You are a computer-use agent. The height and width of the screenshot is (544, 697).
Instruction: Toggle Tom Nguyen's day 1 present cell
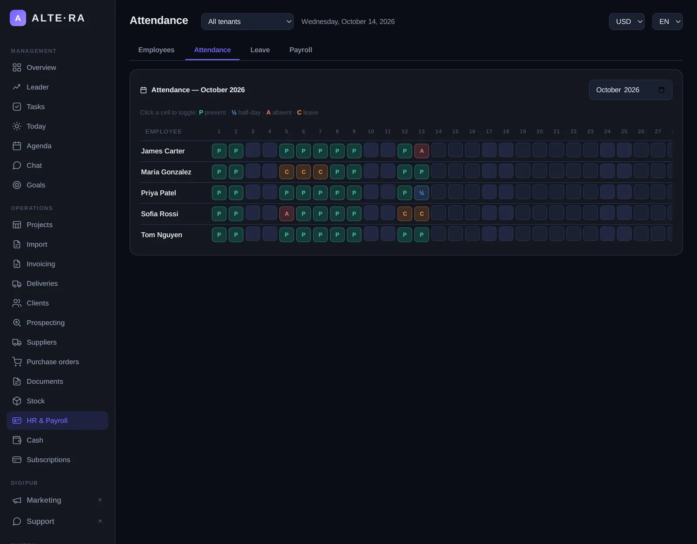pos(219,235)
